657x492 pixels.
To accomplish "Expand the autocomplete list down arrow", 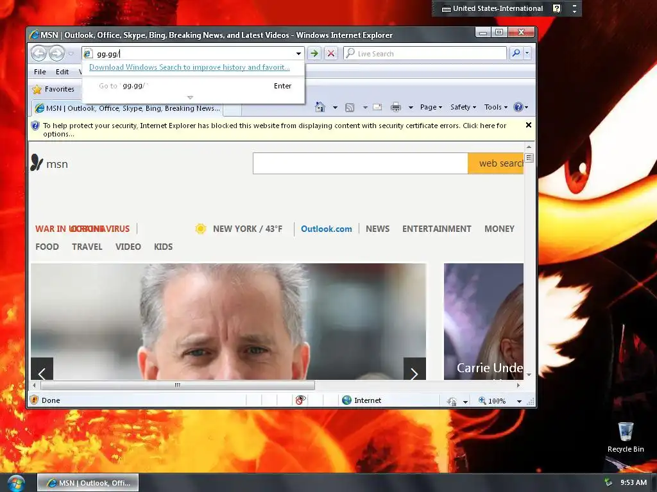I will pos(190,97).
